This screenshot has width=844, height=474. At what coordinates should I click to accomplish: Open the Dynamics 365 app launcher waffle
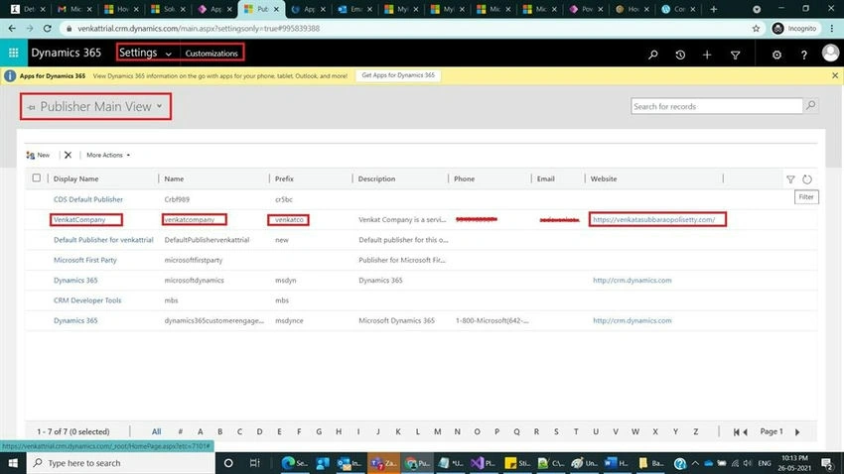[x=14, y=53]
